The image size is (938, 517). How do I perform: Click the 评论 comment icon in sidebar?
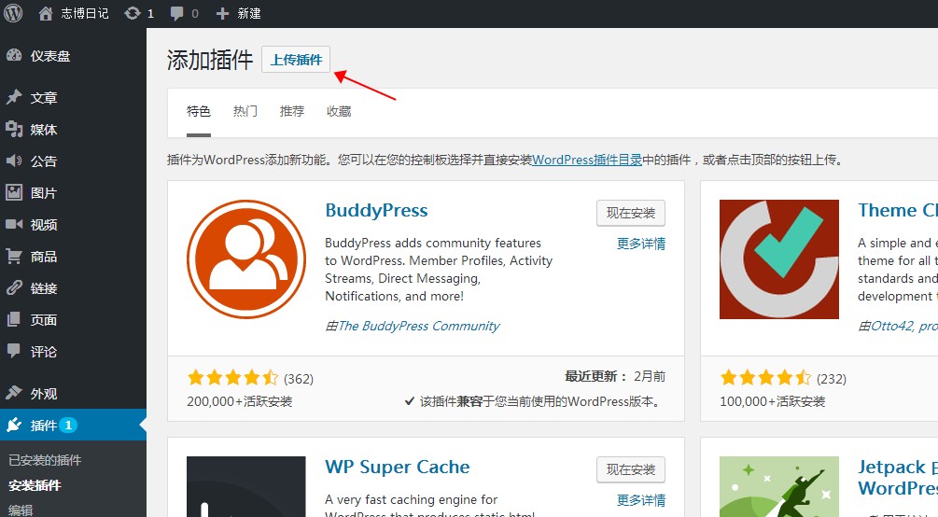pos(14,351)
